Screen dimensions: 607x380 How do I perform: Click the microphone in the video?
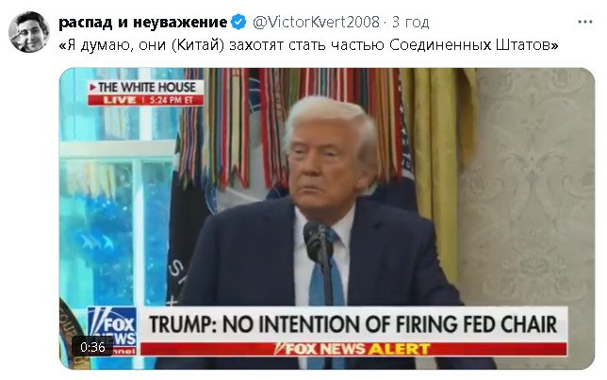point(318,242)
